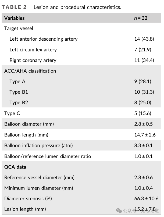
Task: Select the Balloon/reference lumen diameter ratio row
Action: coord(48,156)
